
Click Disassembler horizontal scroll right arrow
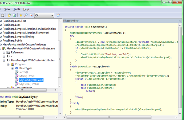tap(176, 117)
